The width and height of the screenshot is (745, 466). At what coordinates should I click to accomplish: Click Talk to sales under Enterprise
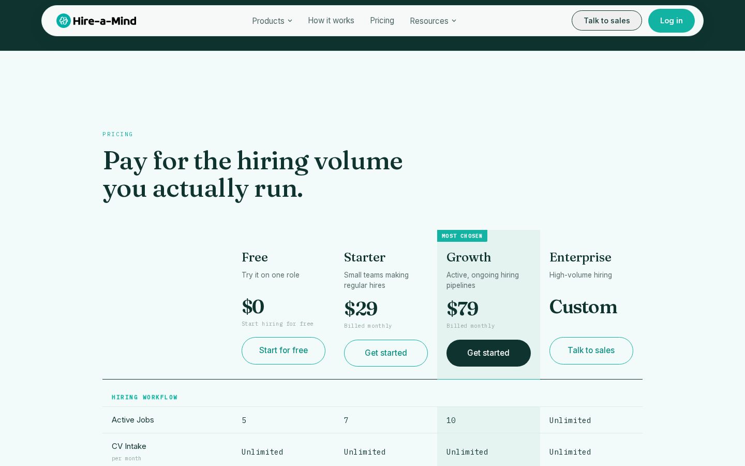click(591, 351)
